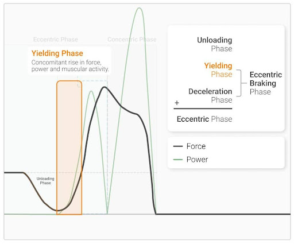
Task: Click the bracket grouping Yielding and Deceleration
Action: coord(240,83)
